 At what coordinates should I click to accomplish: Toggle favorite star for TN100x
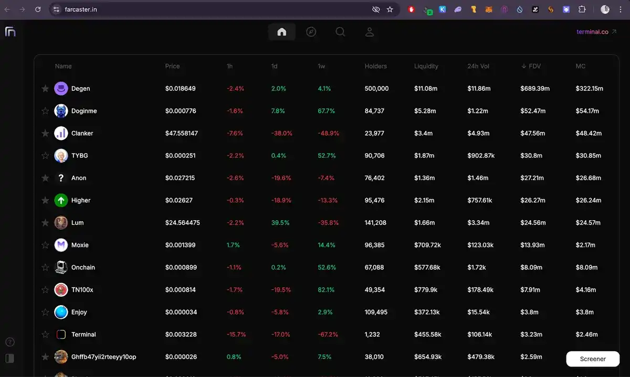(x=45, y=289)
